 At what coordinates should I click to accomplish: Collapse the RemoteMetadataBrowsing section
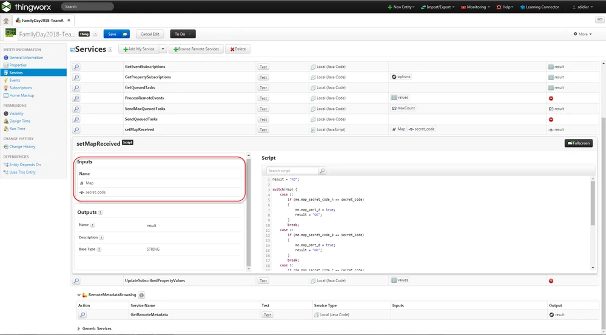(79, 295)
